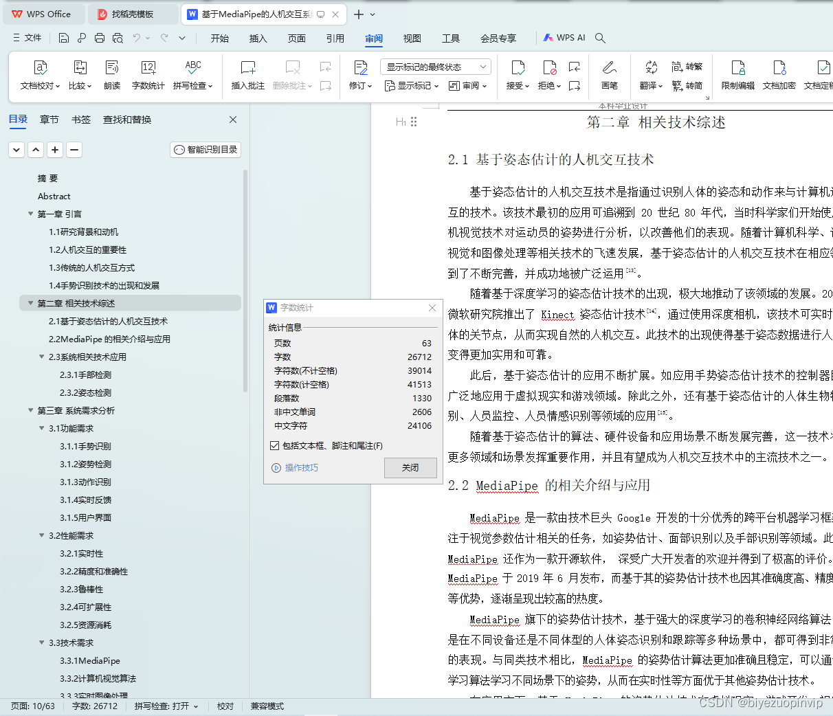Image resolution: width=833 pixels, height=716 pixels.
Task: Click the minus icon in outline panel
Action: [x=74, y=150]
